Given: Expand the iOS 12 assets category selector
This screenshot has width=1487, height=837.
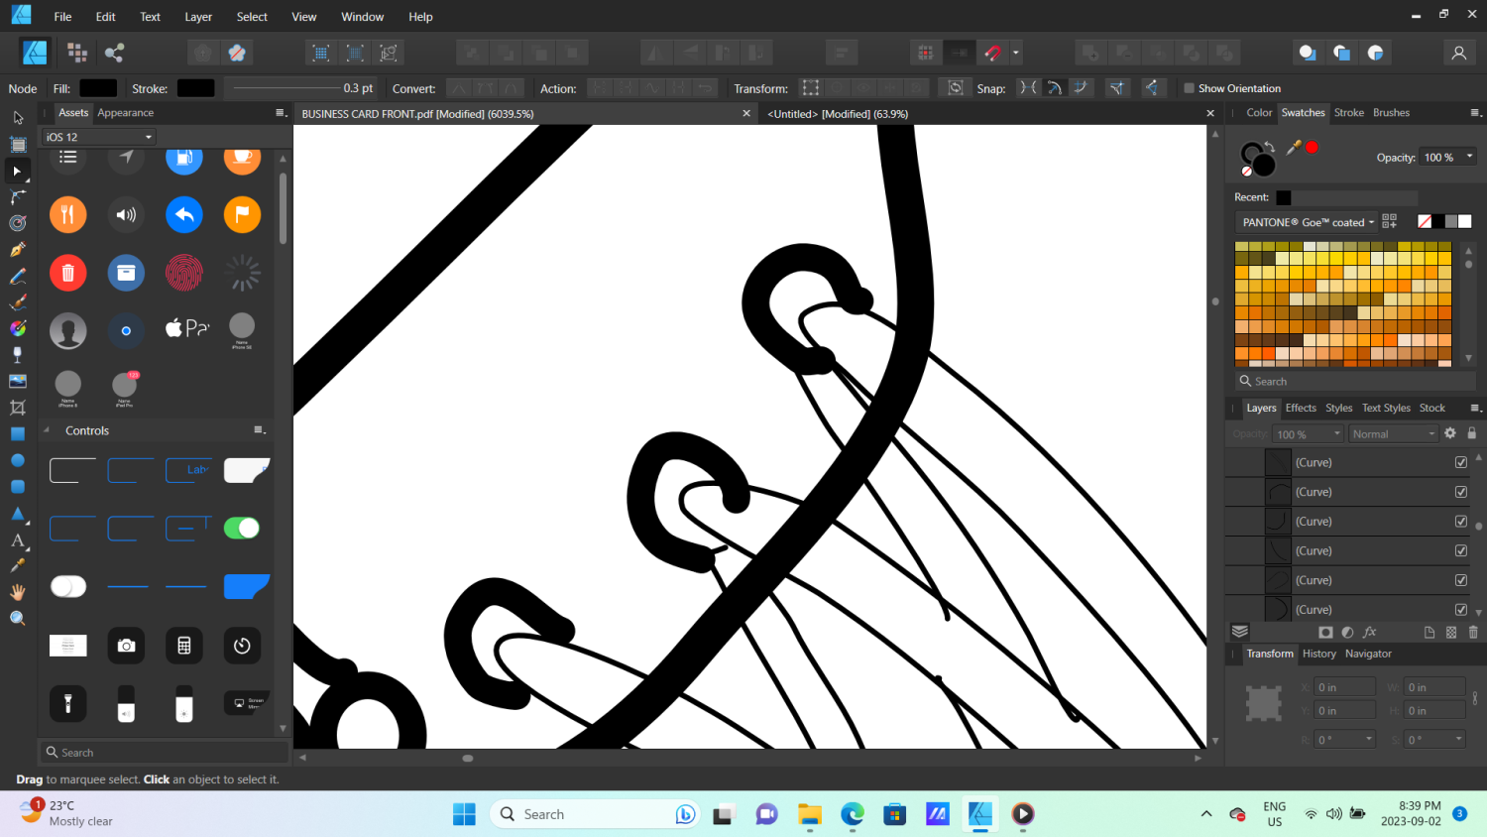Looking at the screenshot, I should coord(96,136).
